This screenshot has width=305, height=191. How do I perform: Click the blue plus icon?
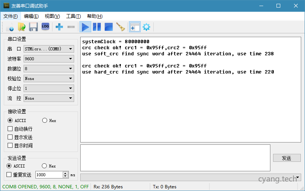click(59, 27)
